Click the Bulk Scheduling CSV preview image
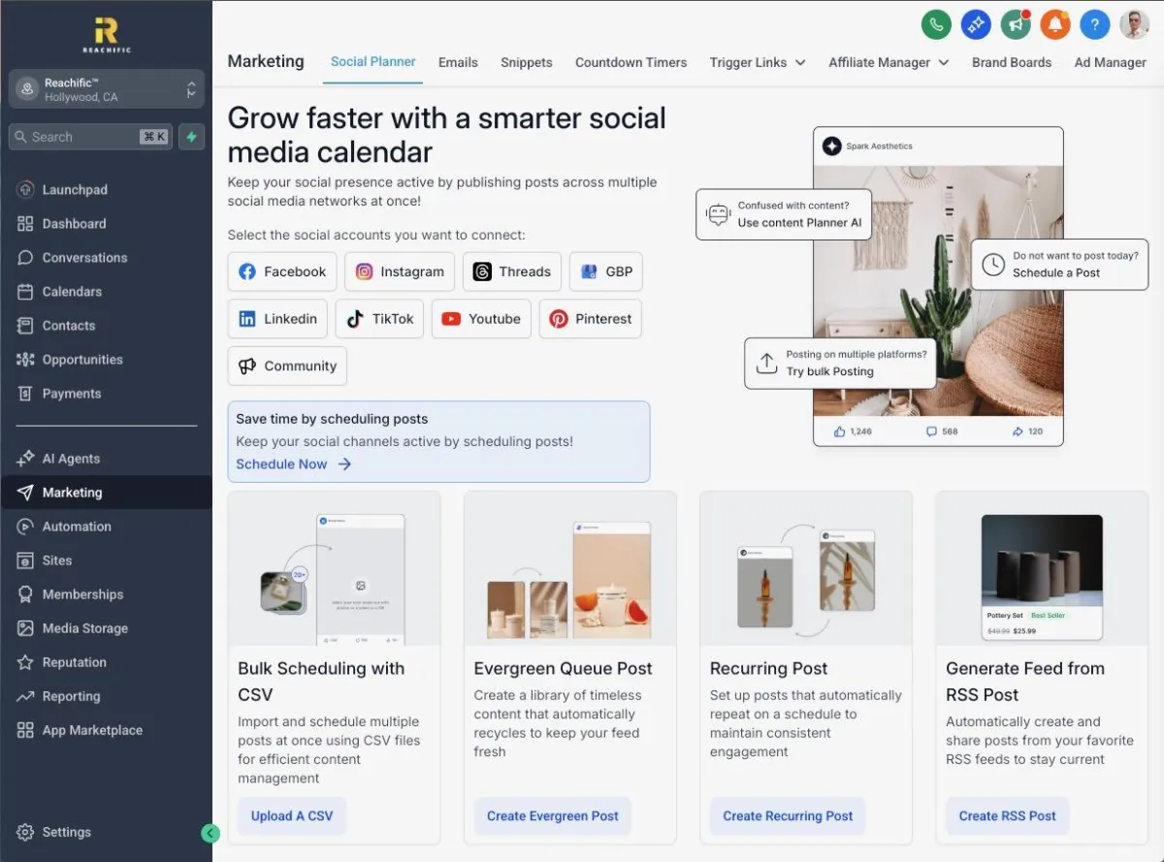Screen dimensions: 1164x862 pos(334,569)
